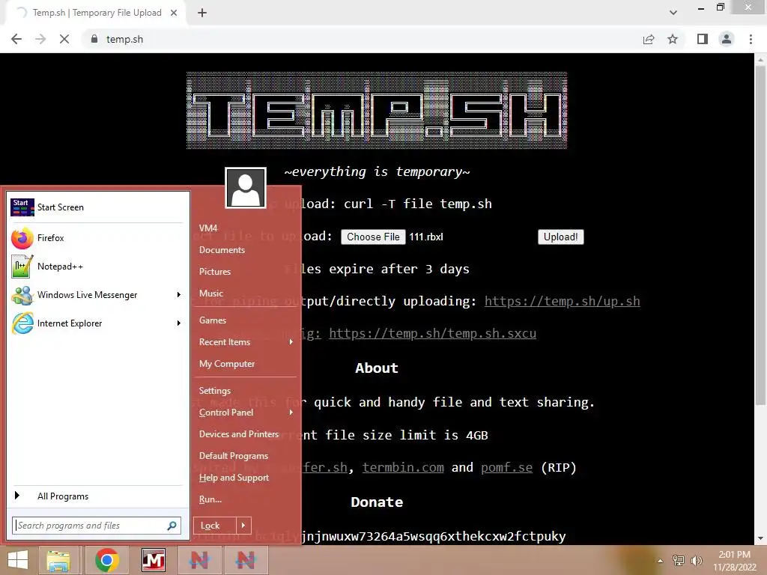
Task: Open Devices and Printers
Action: 239,434
